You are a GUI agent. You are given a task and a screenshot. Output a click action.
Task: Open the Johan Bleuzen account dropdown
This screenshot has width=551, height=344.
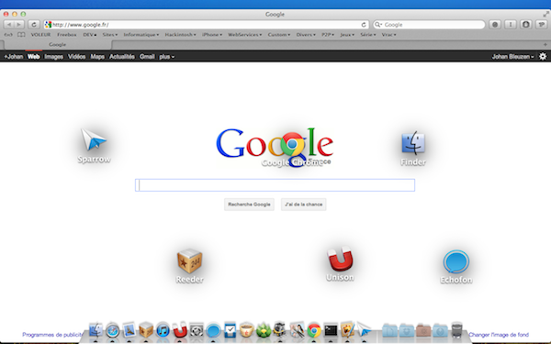tap(512, 57)
